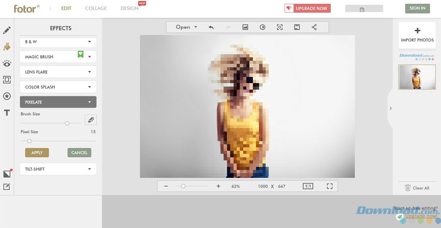Switch to the EDIT tab

(66, 8)
